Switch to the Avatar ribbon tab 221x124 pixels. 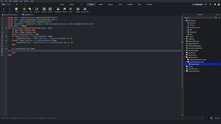tap(72, 4)
